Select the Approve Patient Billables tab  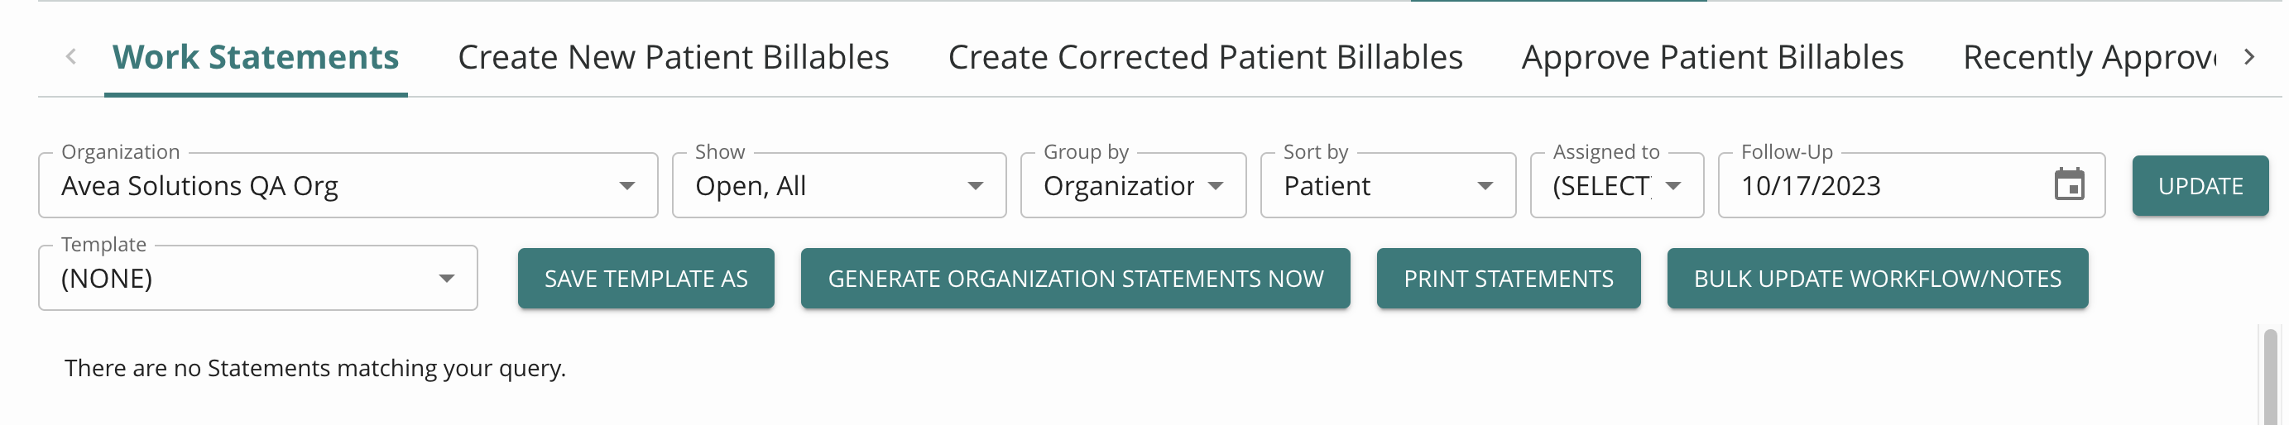[1711, 58]
